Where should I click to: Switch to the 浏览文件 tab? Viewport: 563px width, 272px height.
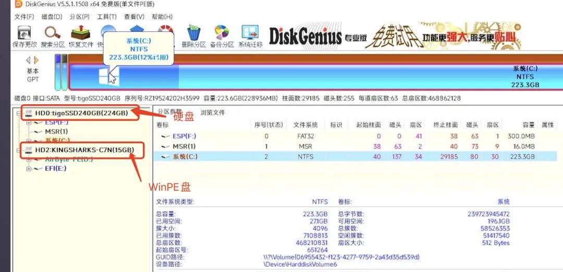click(x=213, y=113)
